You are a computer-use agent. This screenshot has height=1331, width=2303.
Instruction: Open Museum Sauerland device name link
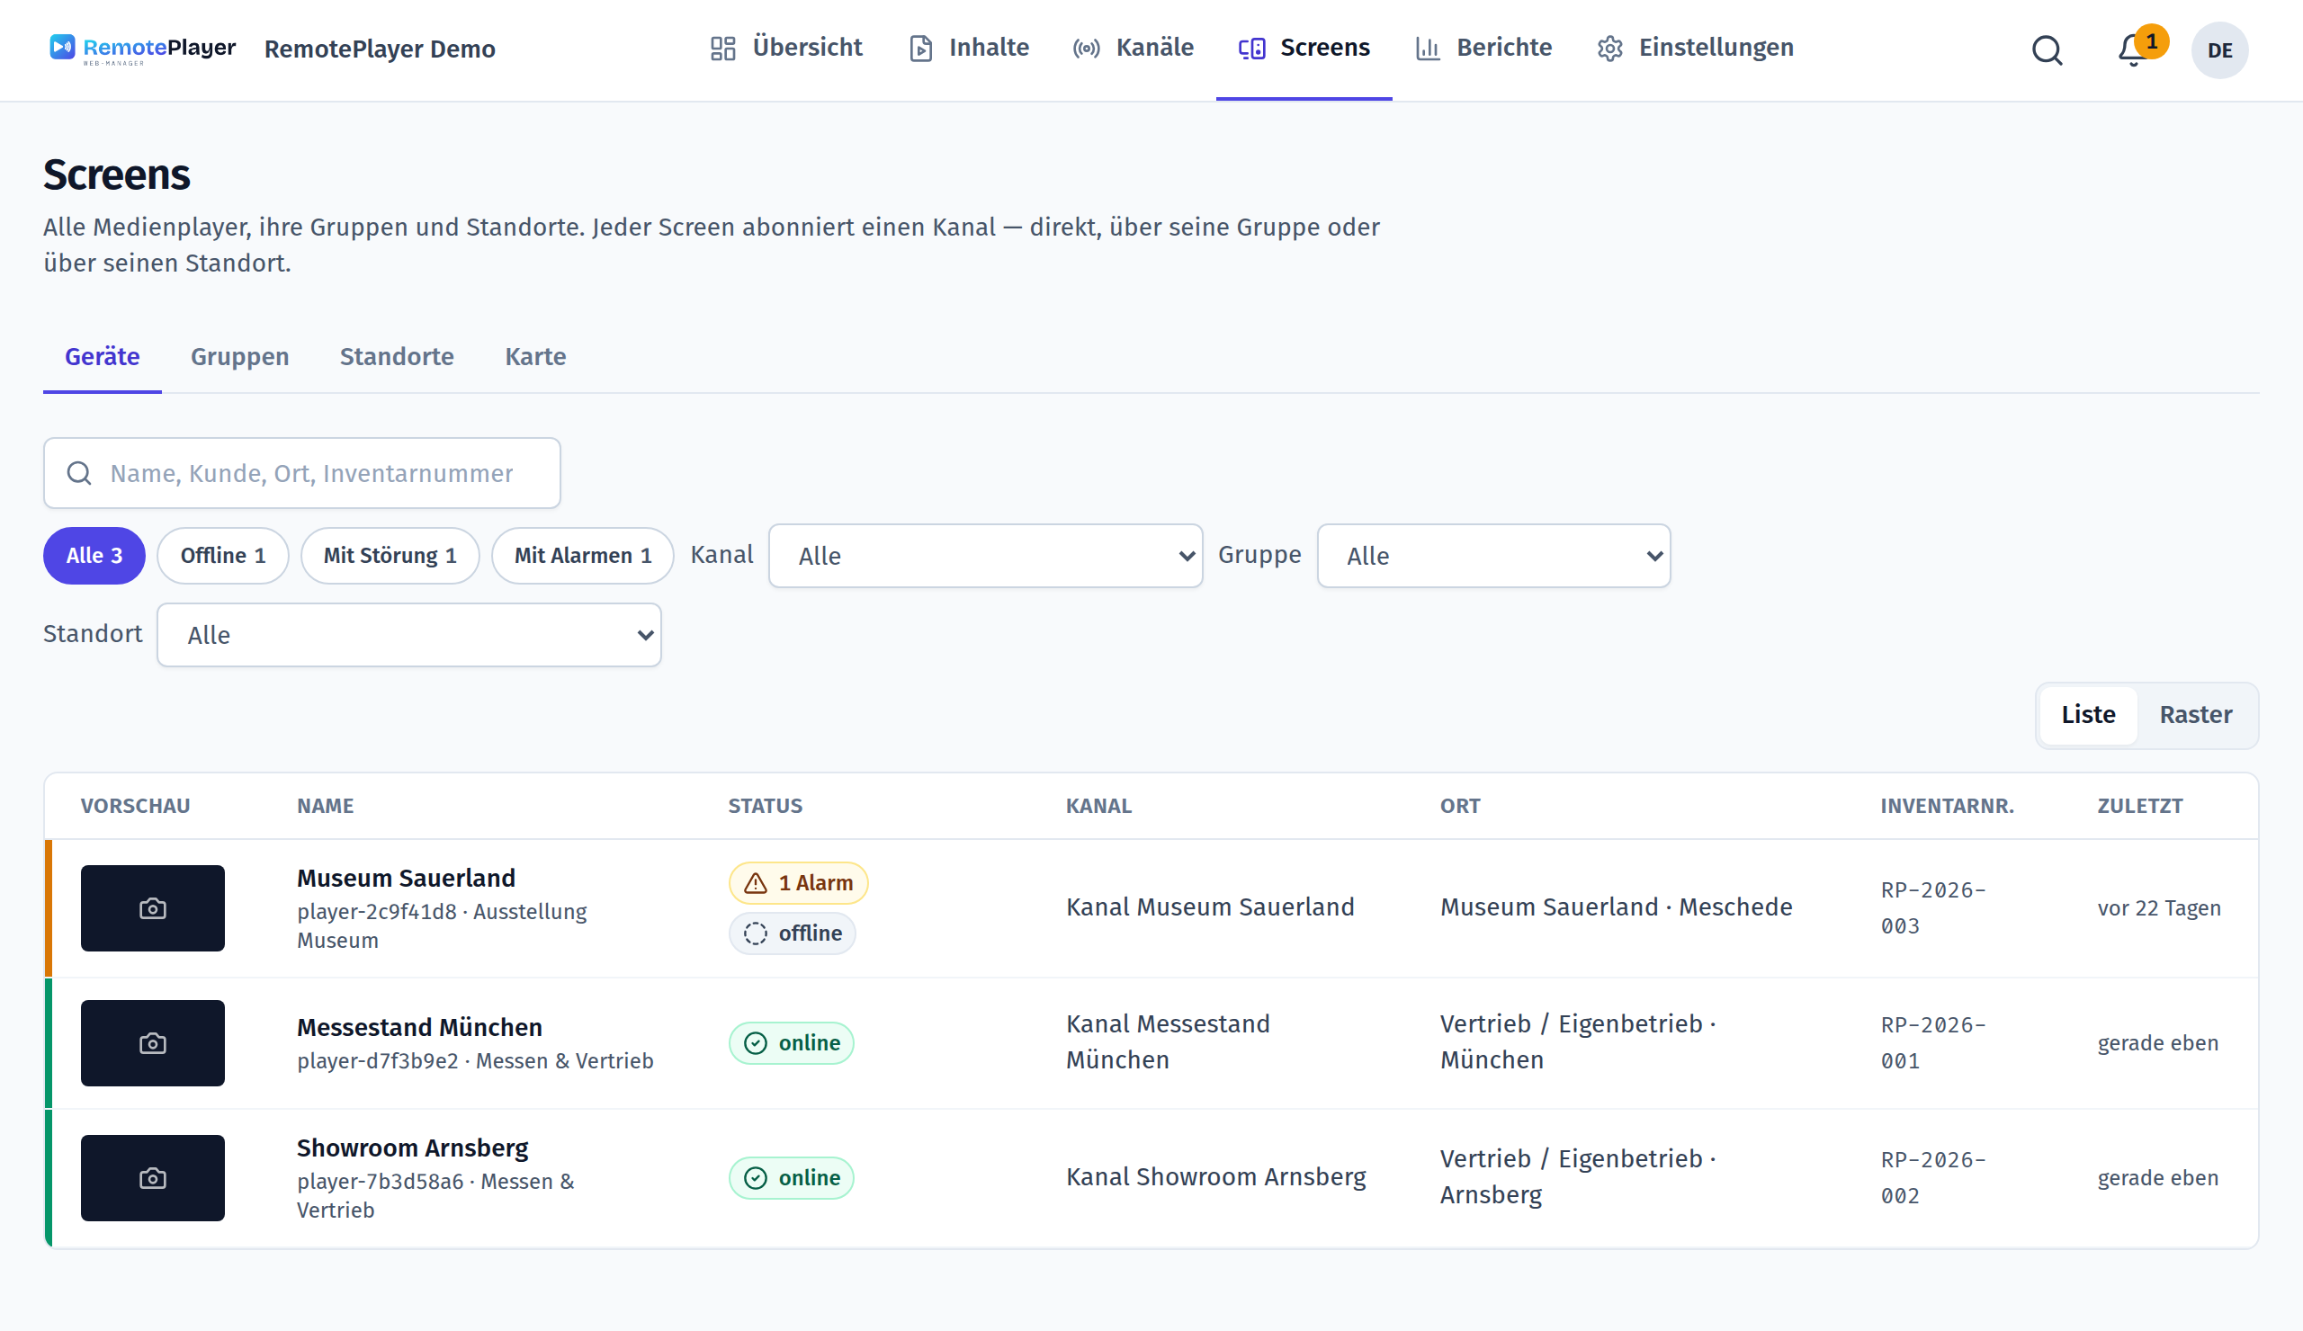[x=406, y=878]
